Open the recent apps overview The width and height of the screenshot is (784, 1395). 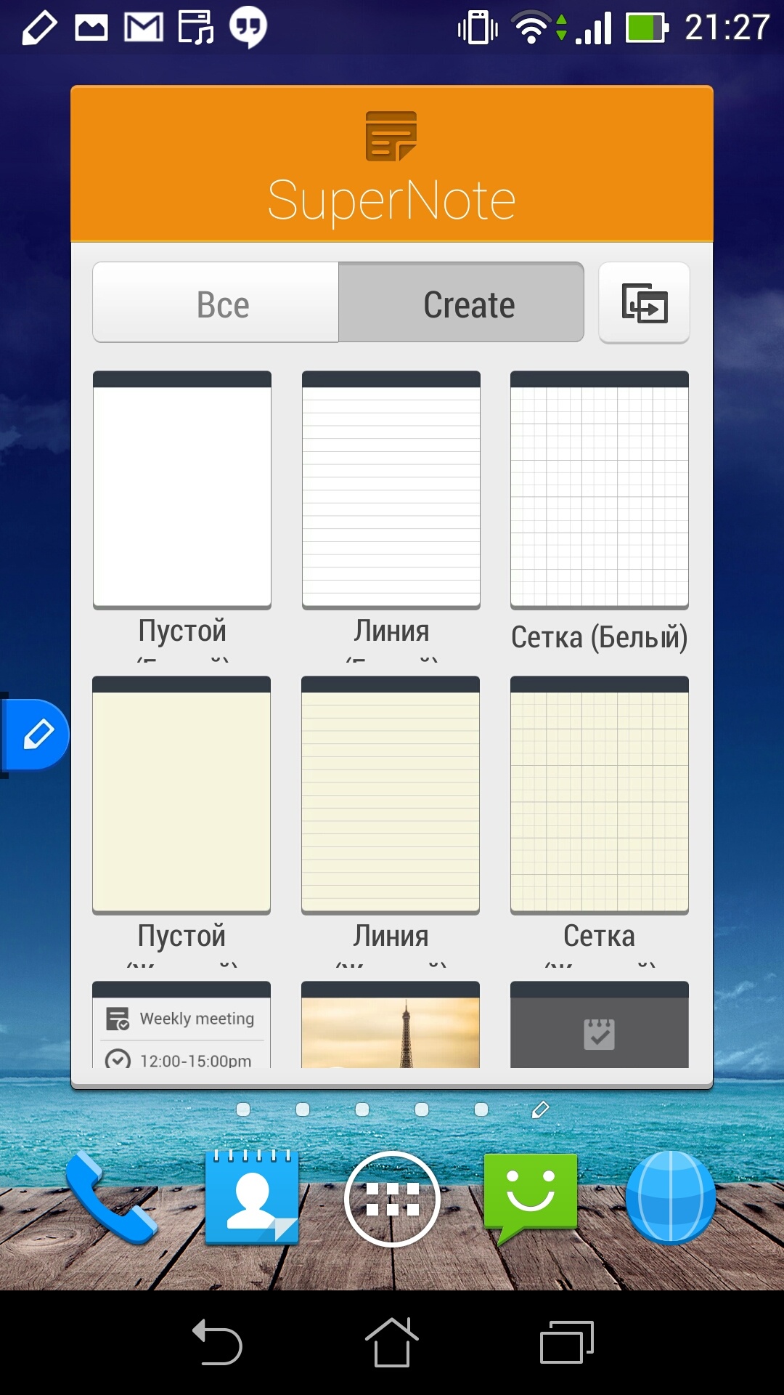pyautogui.click(x=567, y=1342)
